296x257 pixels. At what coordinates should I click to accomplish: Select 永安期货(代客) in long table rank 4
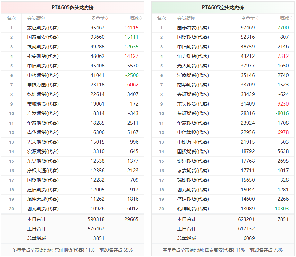click(43, 56)
